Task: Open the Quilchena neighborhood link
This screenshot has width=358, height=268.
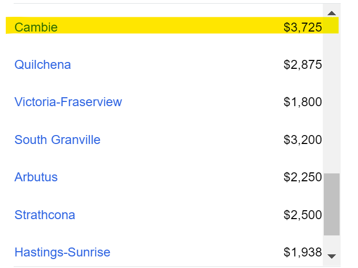Action: point(43,65)
